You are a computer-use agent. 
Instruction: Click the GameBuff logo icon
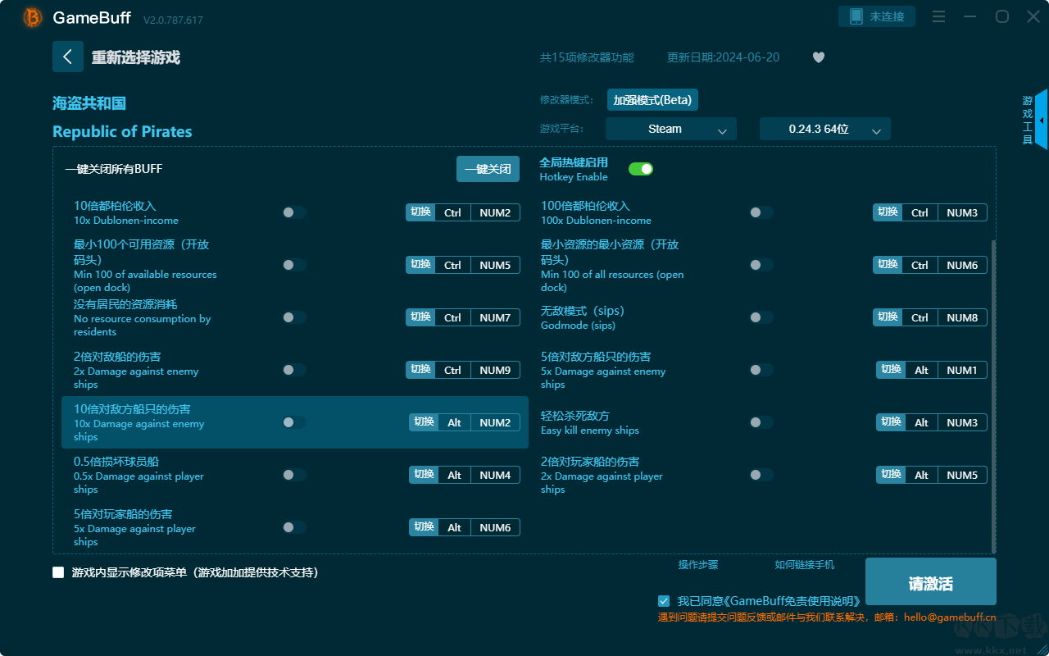coord(33,17)
